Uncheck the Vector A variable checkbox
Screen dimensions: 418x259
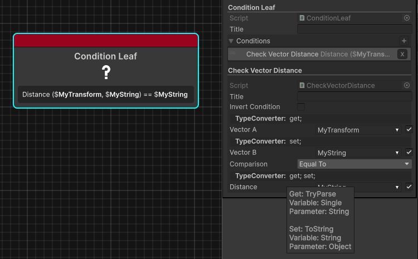409,130
